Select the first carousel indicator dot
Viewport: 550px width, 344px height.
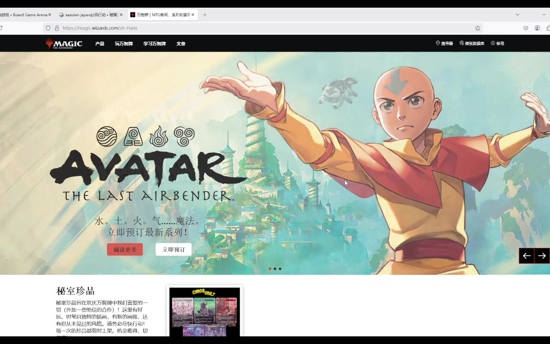(270, 269)
